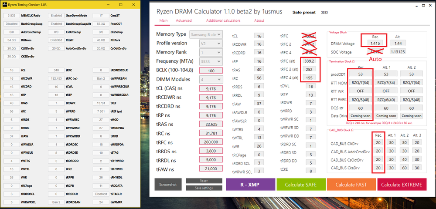Click the Calculate EXTREME button
The image size is (436, 209).
point(402,185)
